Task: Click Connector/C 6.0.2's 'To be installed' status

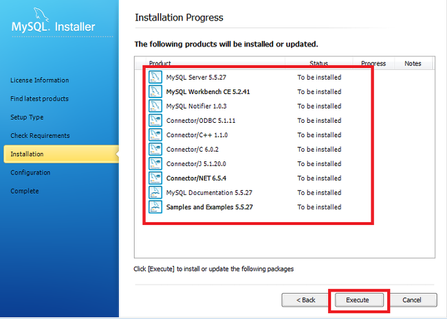Action: [319, 150]
